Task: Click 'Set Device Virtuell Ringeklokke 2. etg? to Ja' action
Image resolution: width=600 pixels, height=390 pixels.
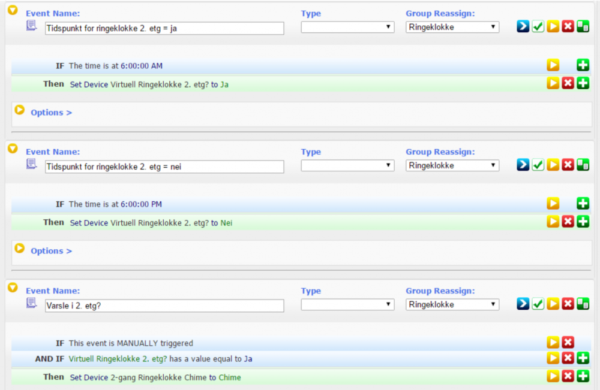Action: (149, 84)
